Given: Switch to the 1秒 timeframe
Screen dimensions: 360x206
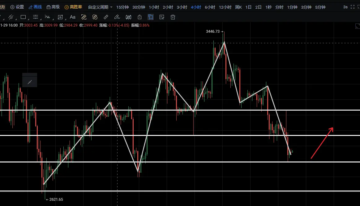Looking at the screenshot, I should pyautogui.click(x=268, y=7).
